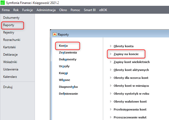The width and height of the screenshot is (169, 120).
Task: Open the eBOK menu
Action: click(x=103, y=10)
